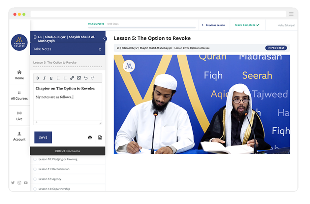The image size is (310, 204).
Task: Apply italic formatting to note text
Action: pyautogui.click(x=45, y=78)
